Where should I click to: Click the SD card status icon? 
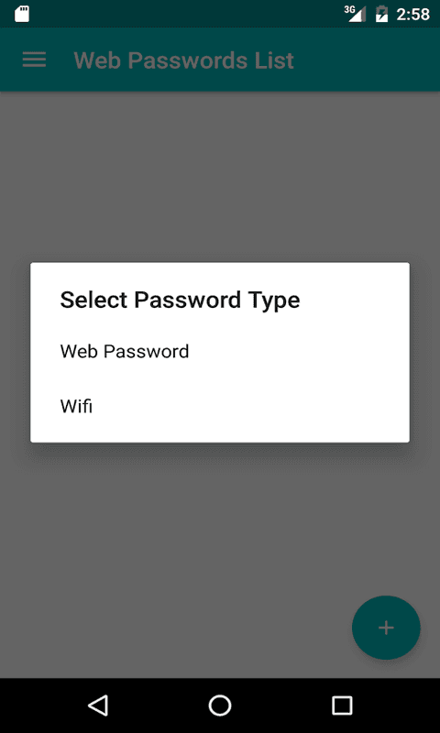click(22, 14)
